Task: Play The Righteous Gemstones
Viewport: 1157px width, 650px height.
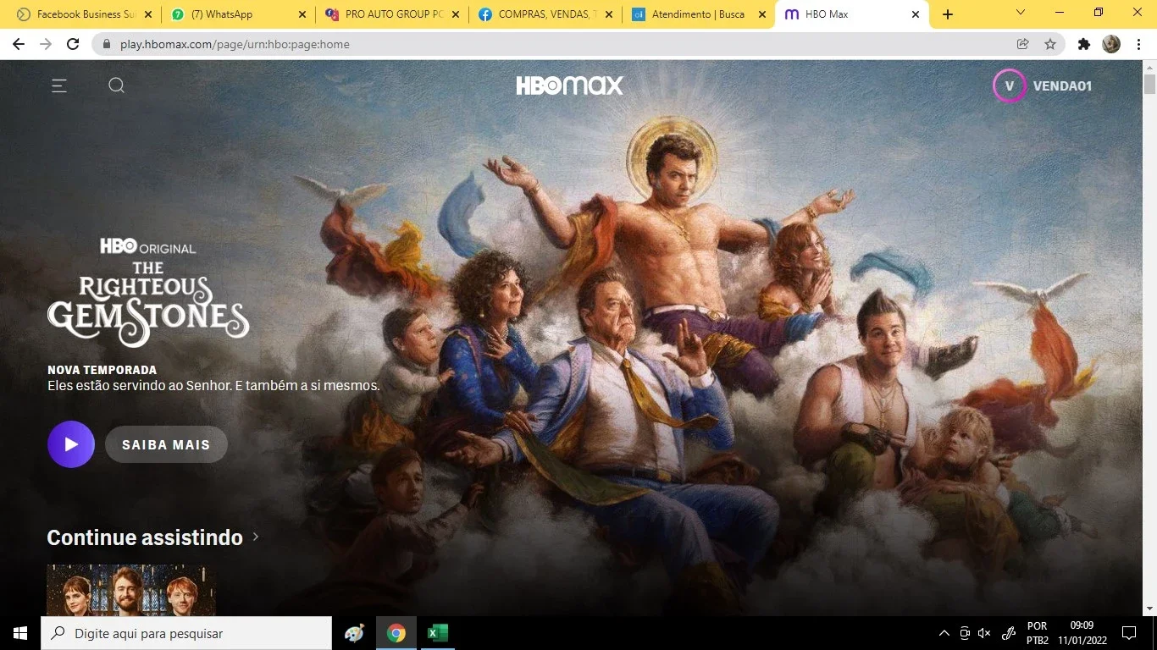Action: 71,444
